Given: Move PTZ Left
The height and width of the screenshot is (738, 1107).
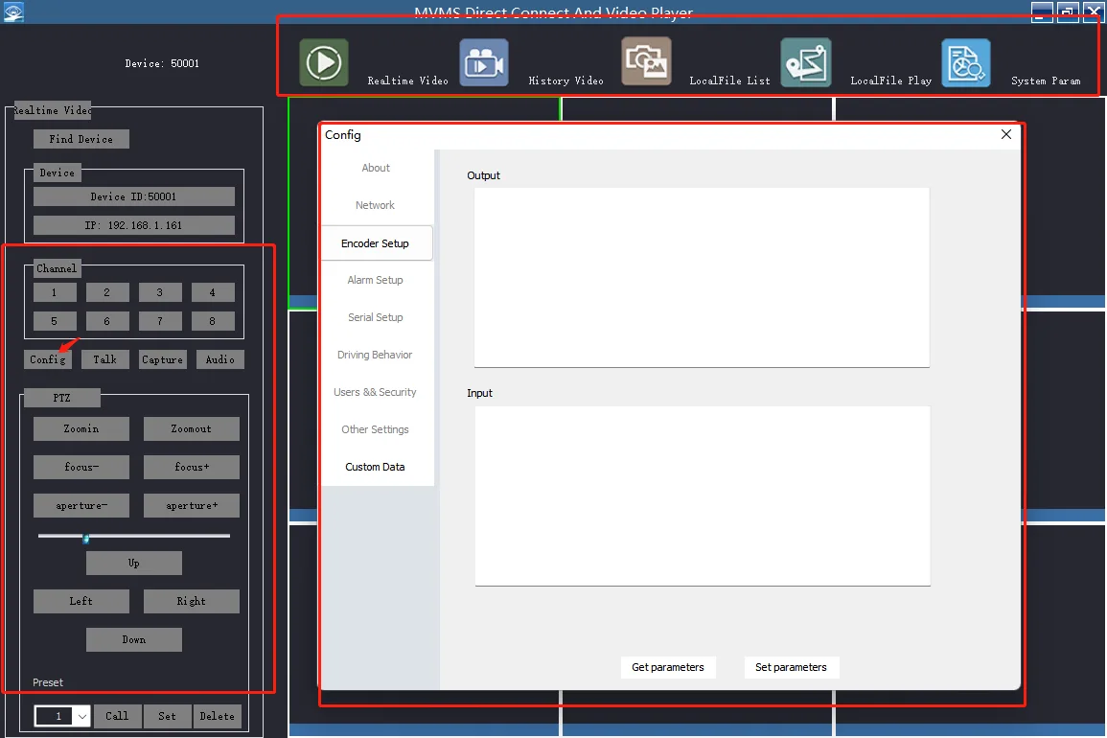Looking at the screenshot, I should coord(81,601).
